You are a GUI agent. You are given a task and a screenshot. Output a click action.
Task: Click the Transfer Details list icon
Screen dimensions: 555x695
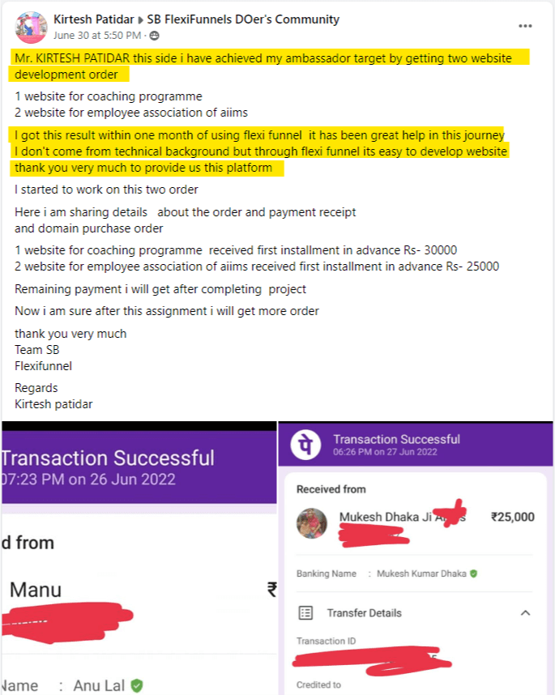305,613
